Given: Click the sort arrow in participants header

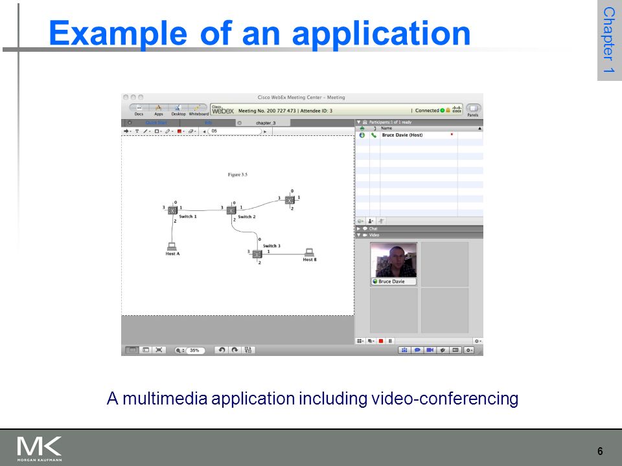Looking at the screenshot, I should 479,128.
